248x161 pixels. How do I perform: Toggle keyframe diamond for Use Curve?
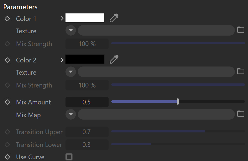pyautogui.click(x=7, y=157)
